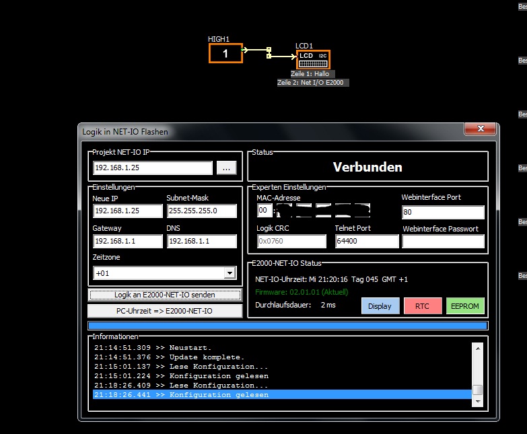Click the browse button next to project IP

pos(226,168)
